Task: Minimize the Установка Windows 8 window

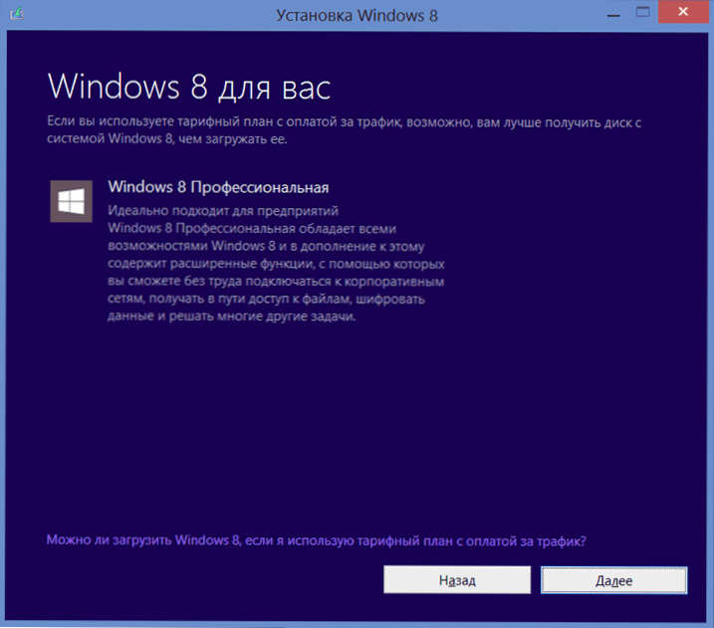Action: [x=613, y=14]
